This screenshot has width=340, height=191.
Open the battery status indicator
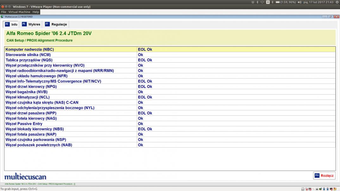click(286, 2)
